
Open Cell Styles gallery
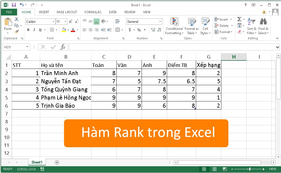tap(205, 26)
